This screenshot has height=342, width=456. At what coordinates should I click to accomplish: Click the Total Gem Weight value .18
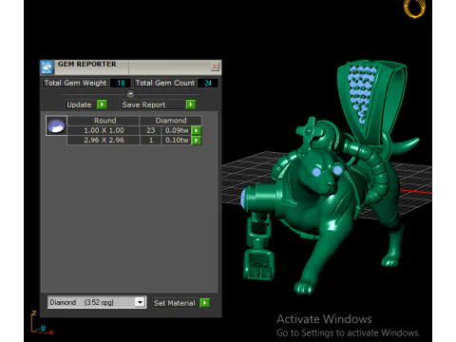click(x=121, y=83)
